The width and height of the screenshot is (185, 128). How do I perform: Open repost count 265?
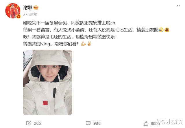pos(37,123)
